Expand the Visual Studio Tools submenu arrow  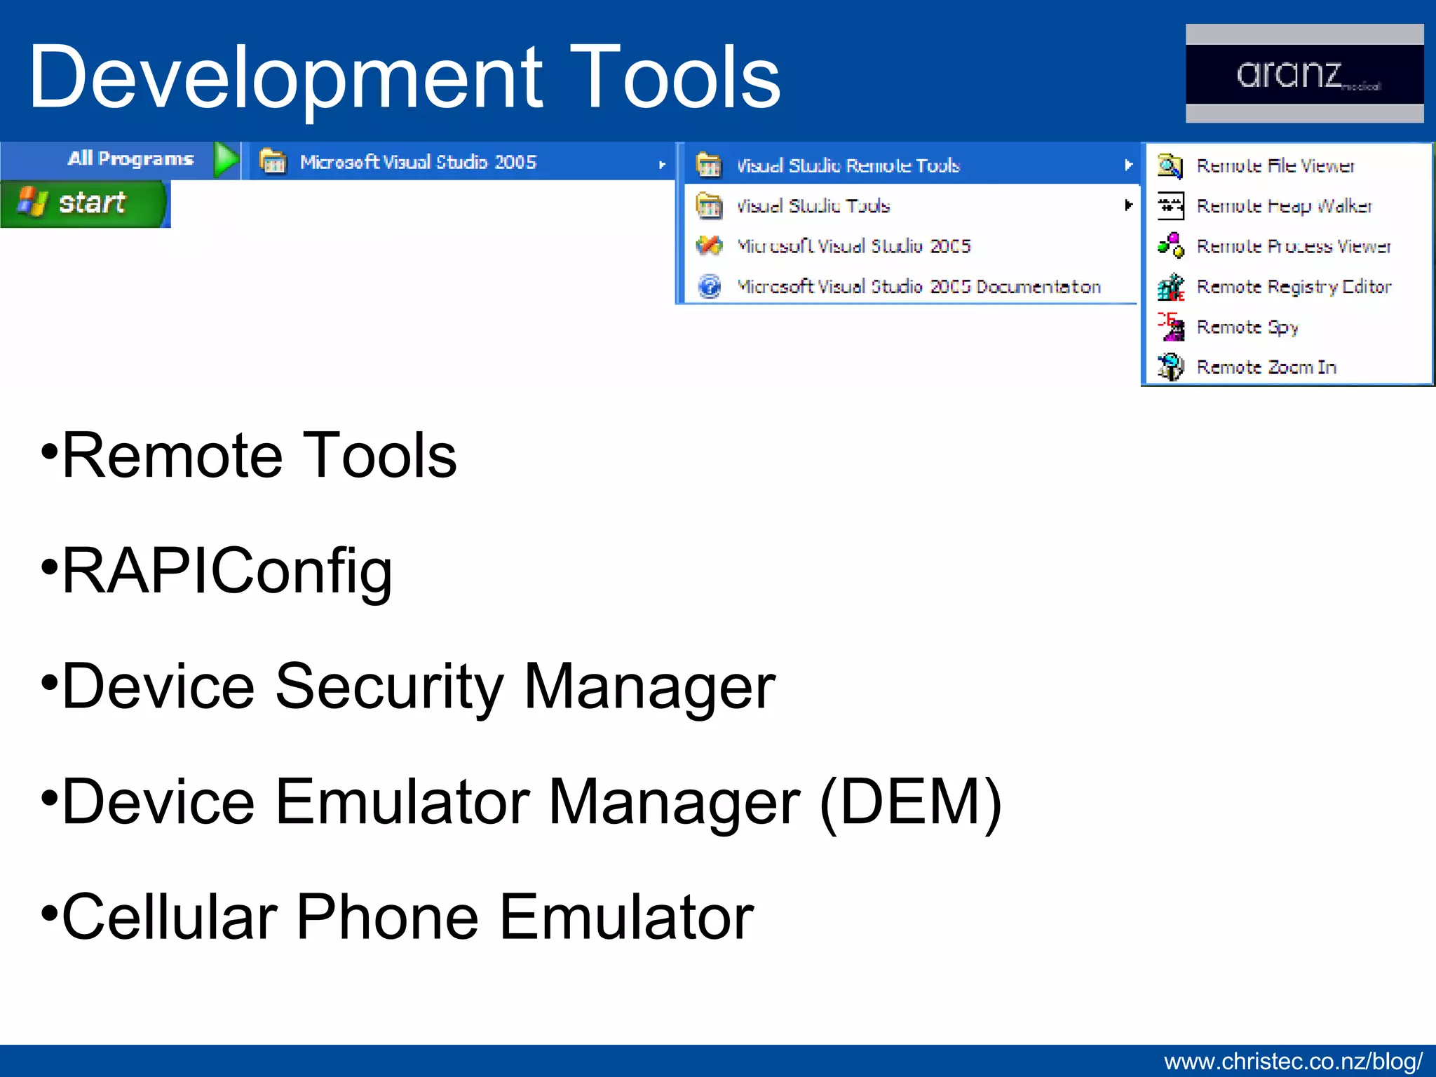[1127, 205]
